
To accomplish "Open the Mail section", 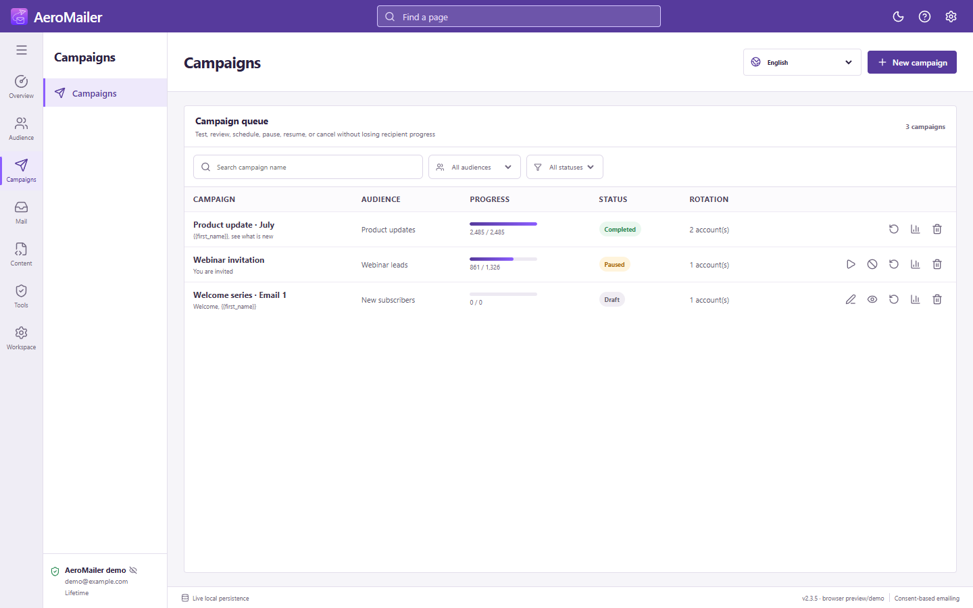I will [22, 213].
